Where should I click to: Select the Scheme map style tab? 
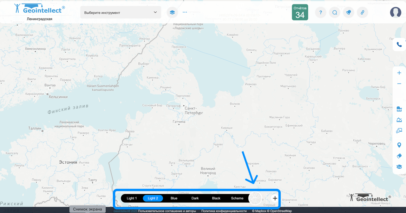[237, 198]
